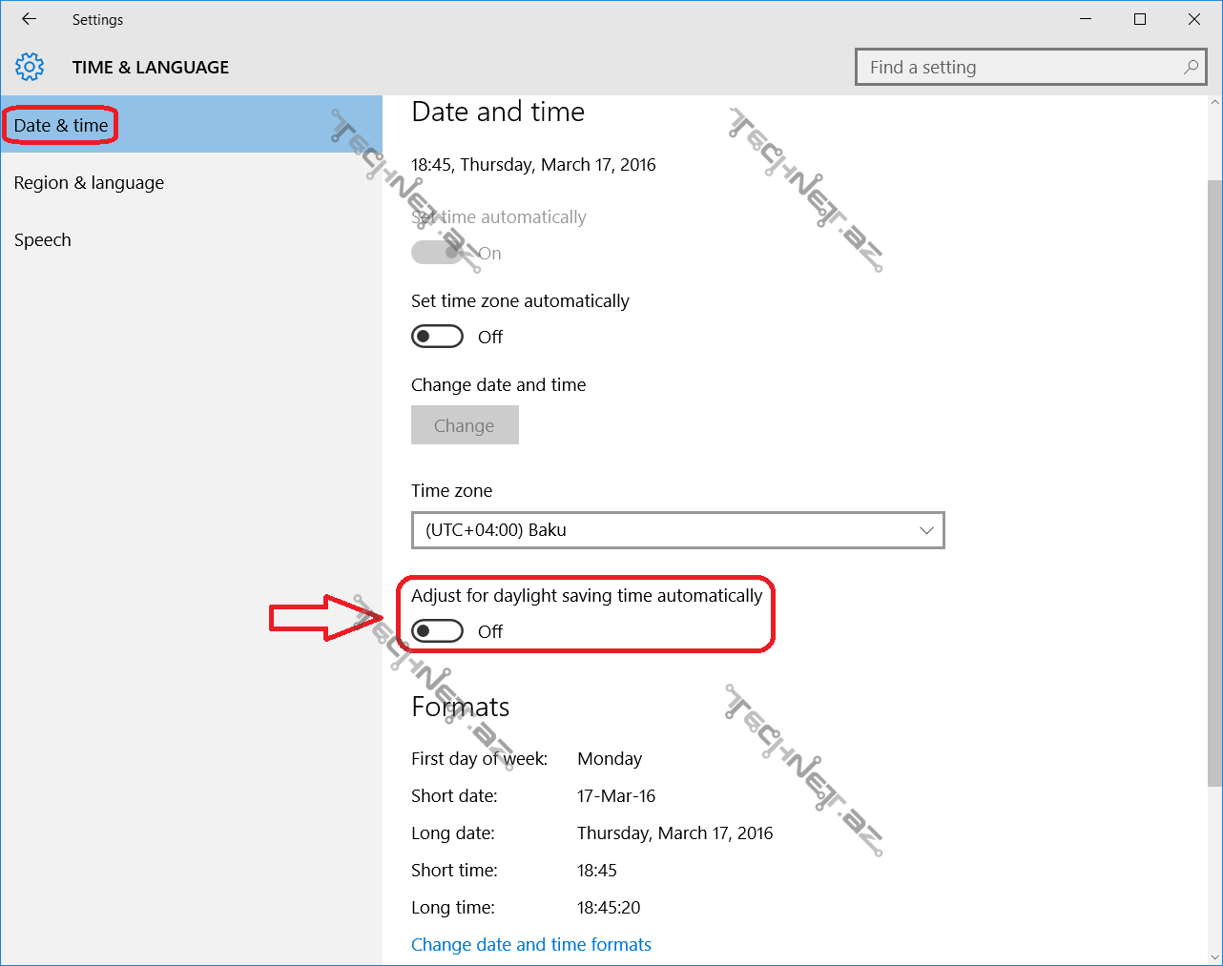Open Change date and time formats link

[530, 944]
